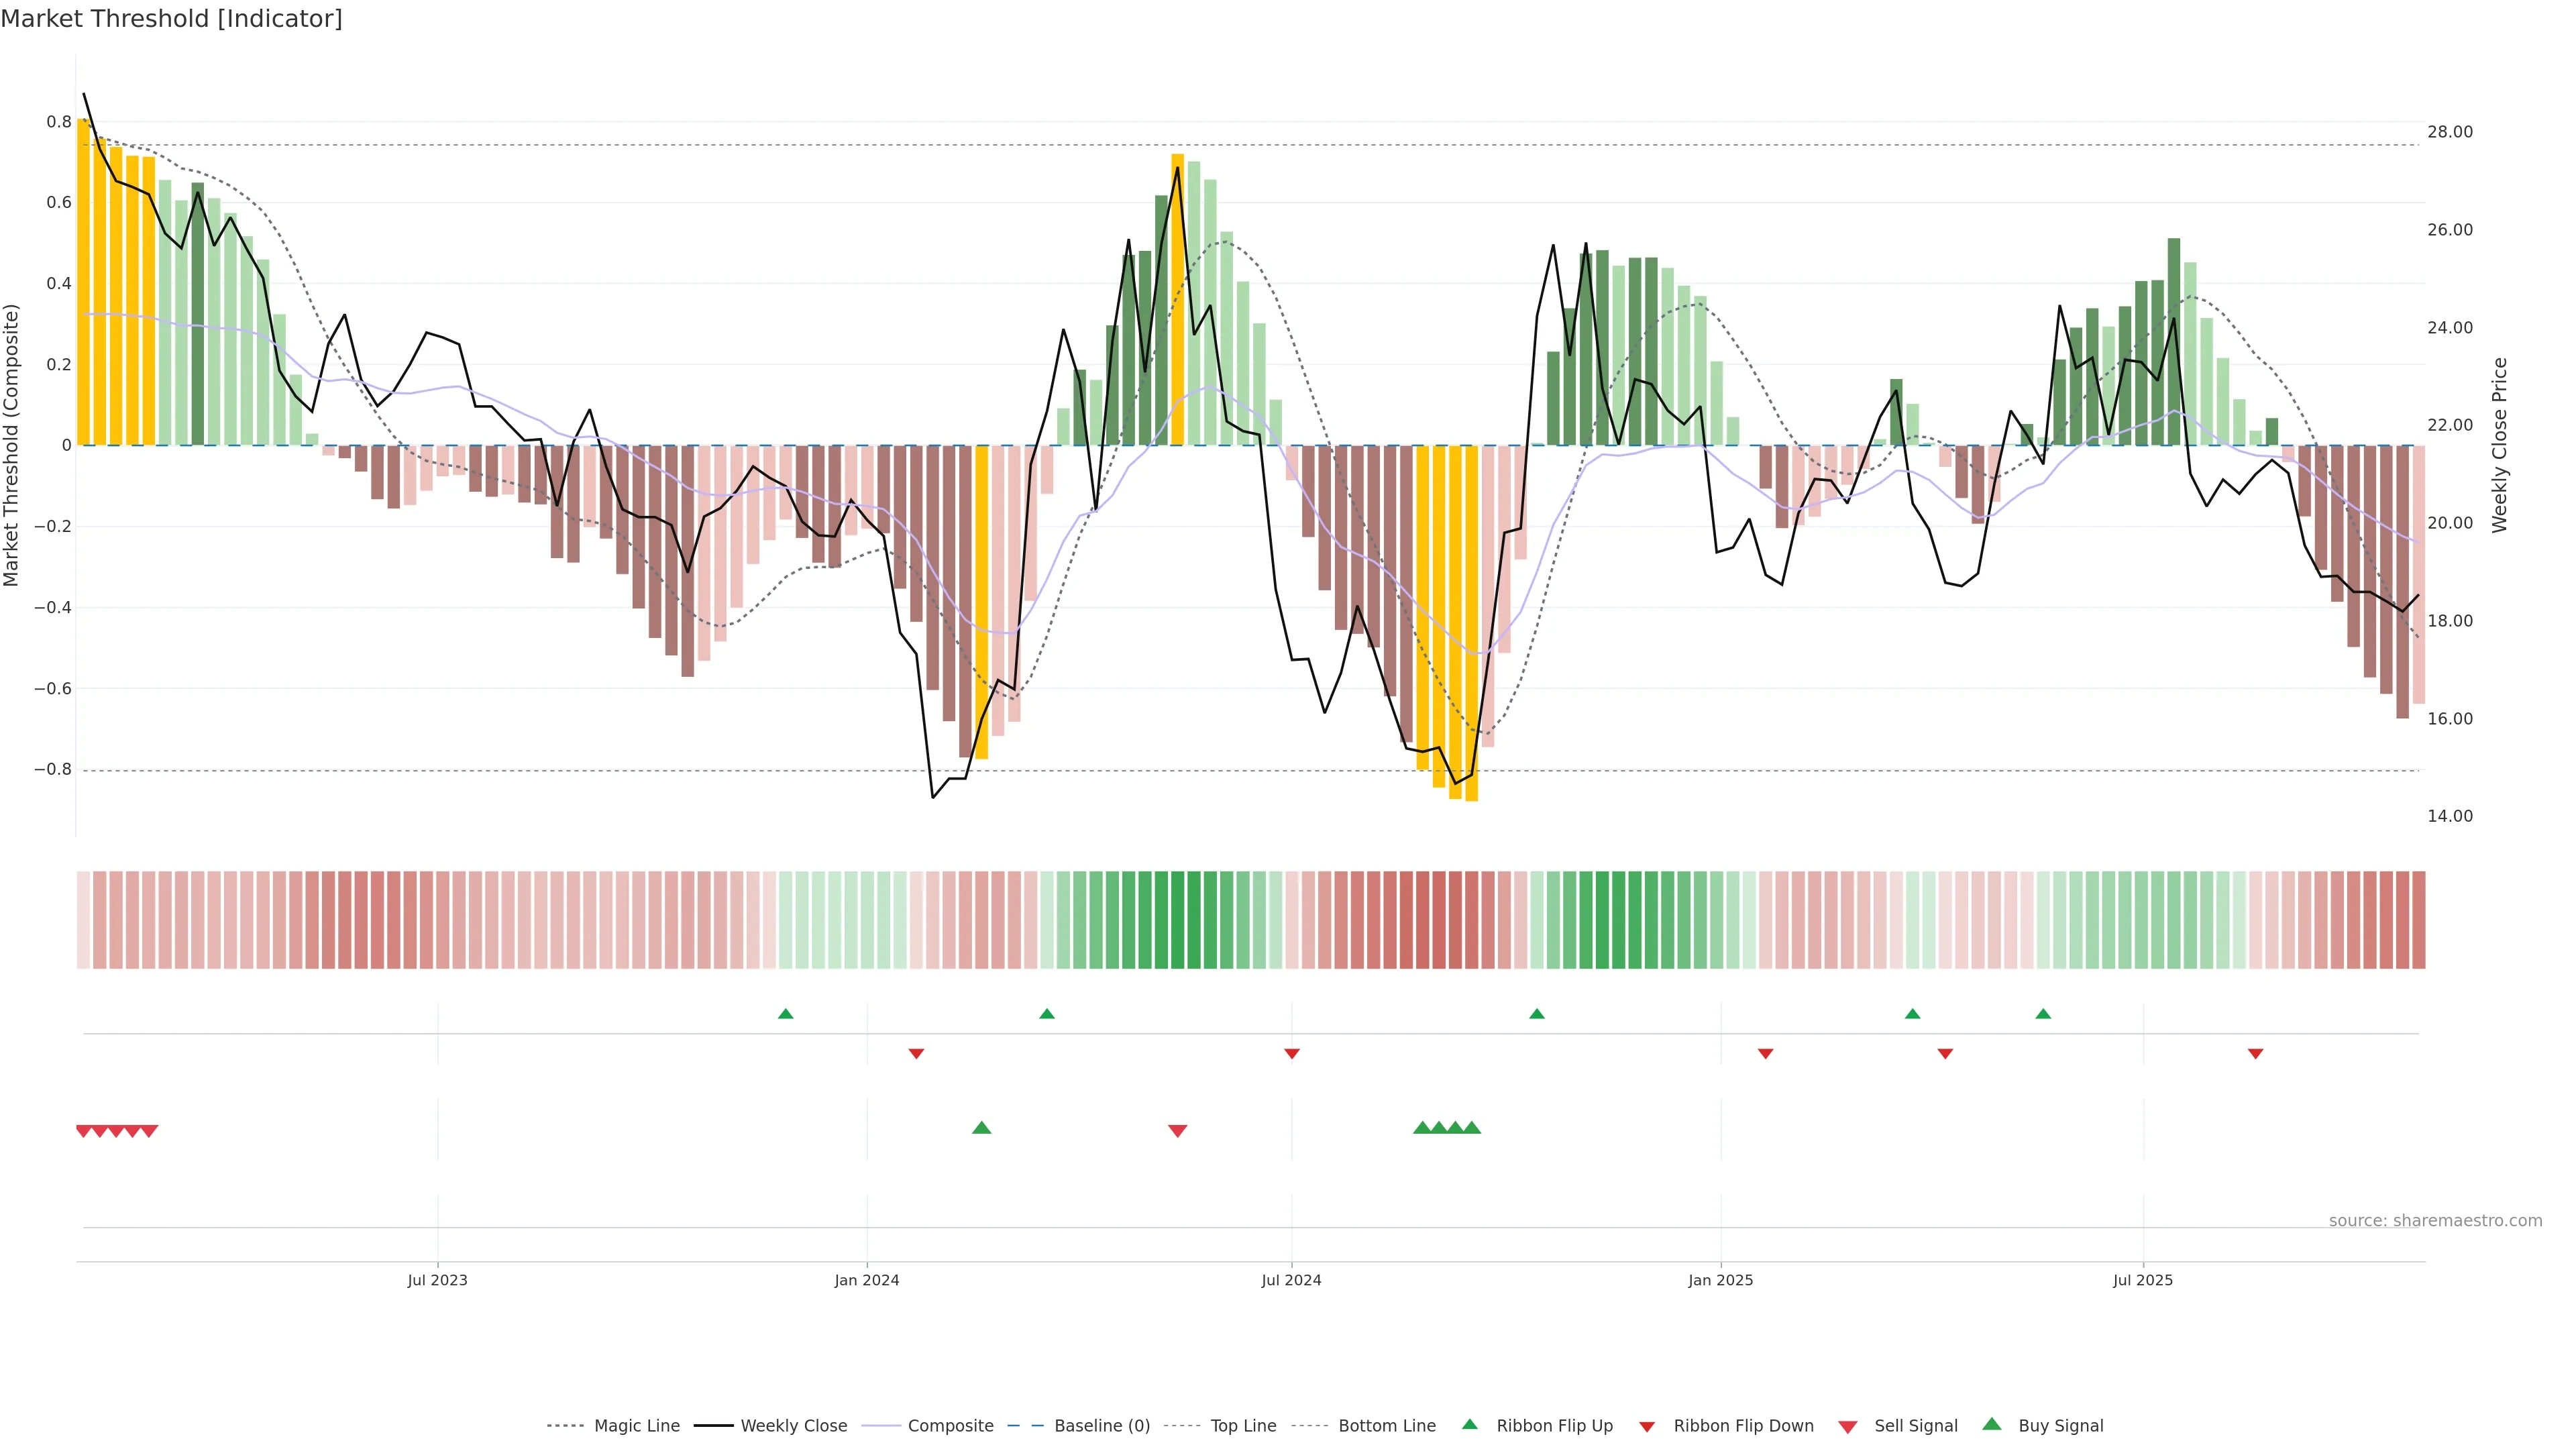The height and width of the screenshot is (1449, 2576).
Task: Hide the Composite line via legend
Action: [x=950, y=1426]
